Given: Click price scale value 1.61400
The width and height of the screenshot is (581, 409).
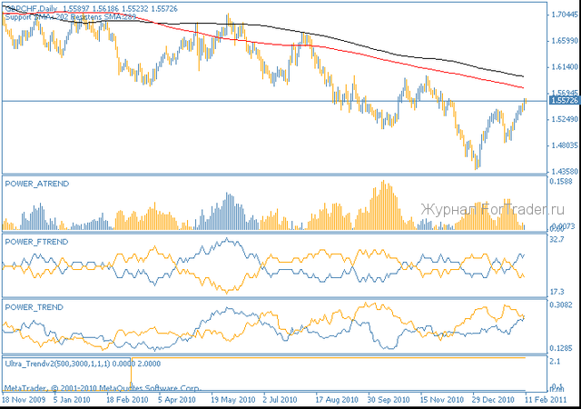Looking at the screenshot, I should point(565,67).
